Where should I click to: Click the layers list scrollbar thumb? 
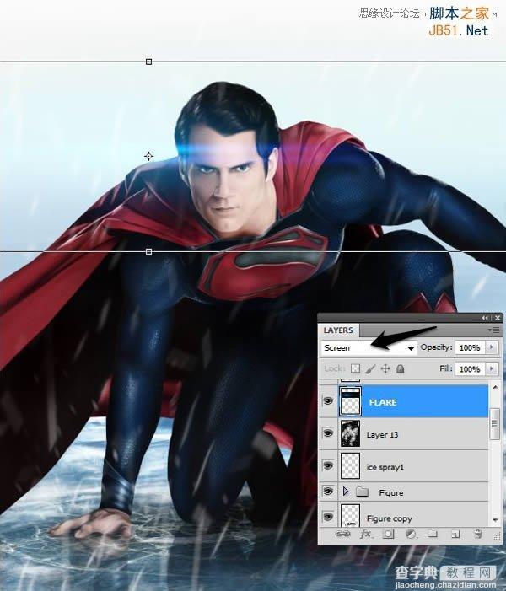click(x=495, y=424)
